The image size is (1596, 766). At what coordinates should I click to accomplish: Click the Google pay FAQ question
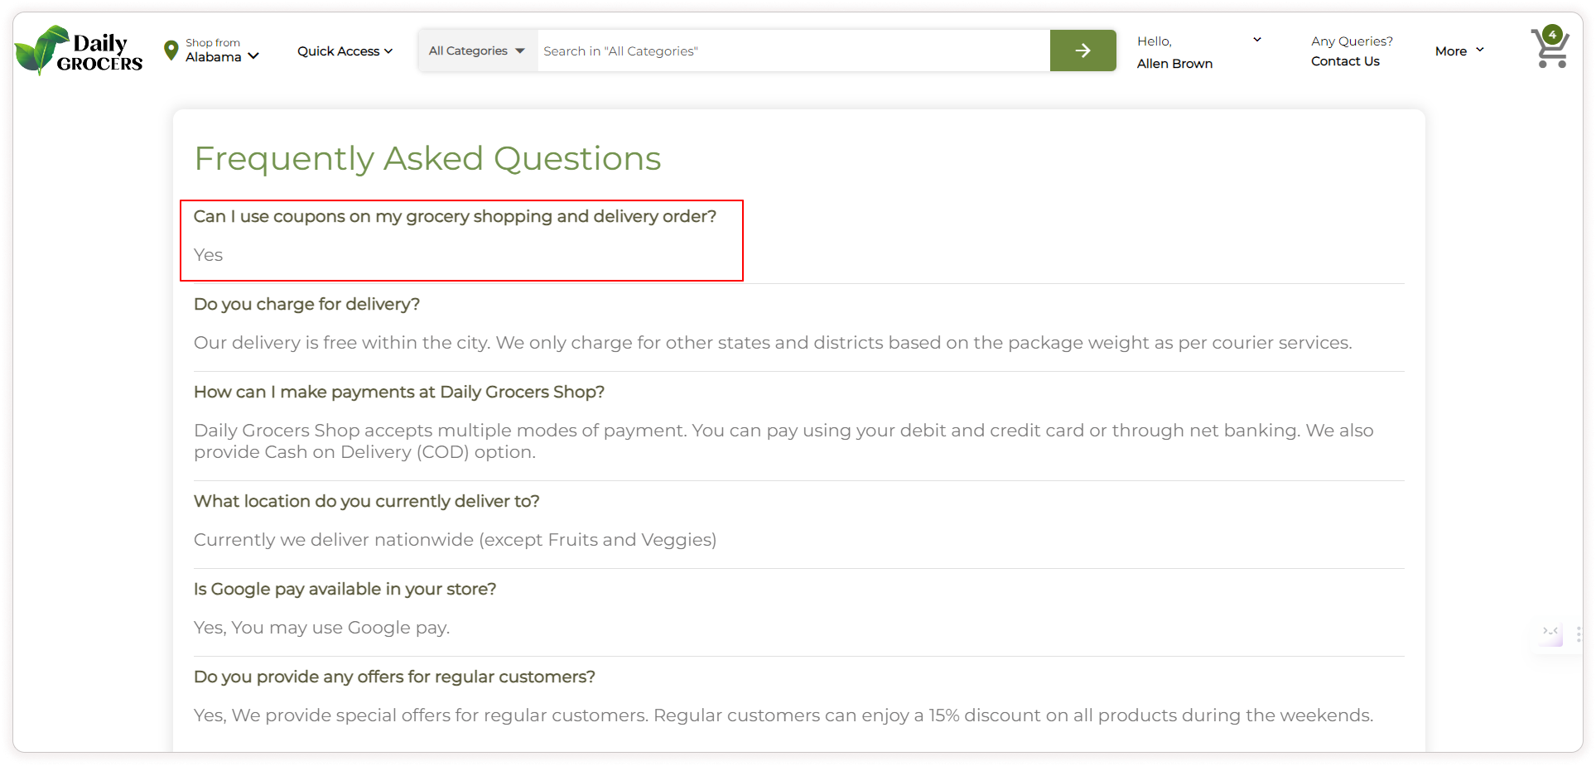345,590
